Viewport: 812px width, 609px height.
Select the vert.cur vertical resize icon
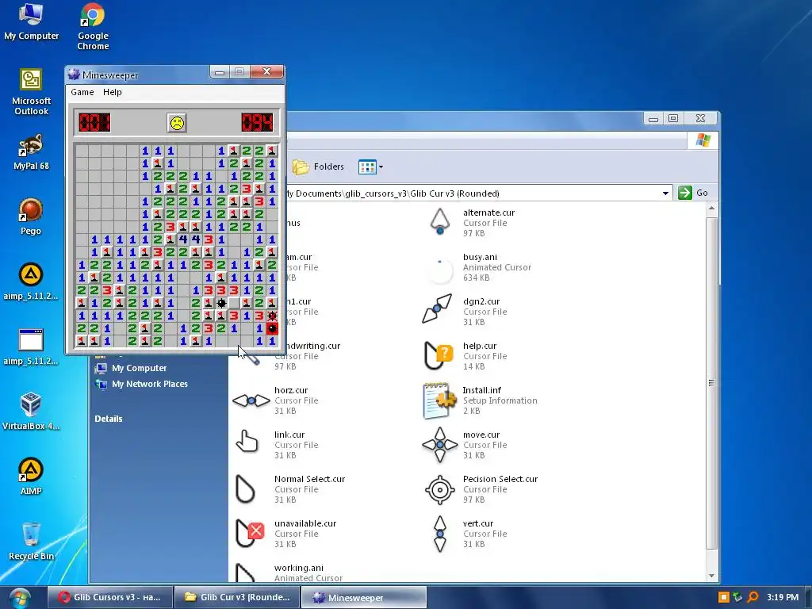point(439,534)
